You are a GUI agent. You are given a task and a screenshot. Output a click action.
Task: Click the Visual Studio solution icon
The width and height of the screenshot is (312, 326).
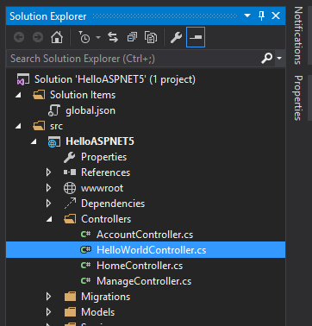23,79
